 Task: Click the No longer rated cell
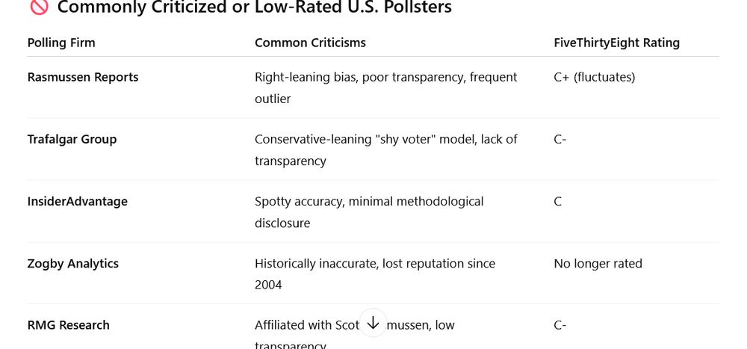(x=598, y=263)
